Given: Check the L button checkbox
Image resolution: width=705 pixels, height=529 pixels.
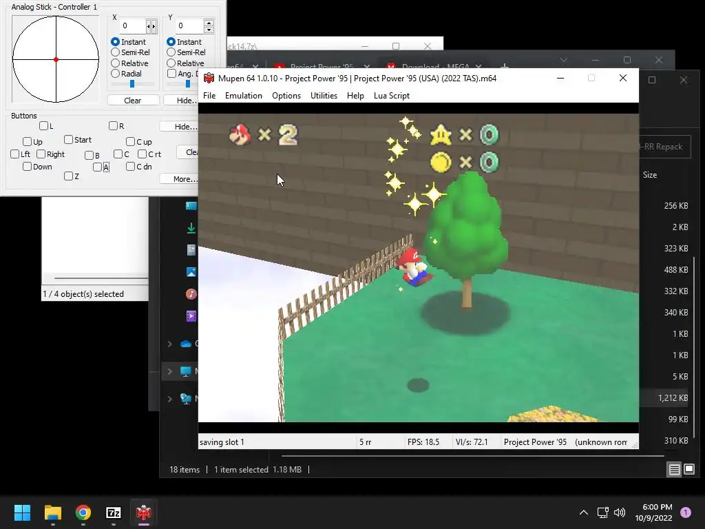Looking at the screenshot, I should (x=43, y=126).
